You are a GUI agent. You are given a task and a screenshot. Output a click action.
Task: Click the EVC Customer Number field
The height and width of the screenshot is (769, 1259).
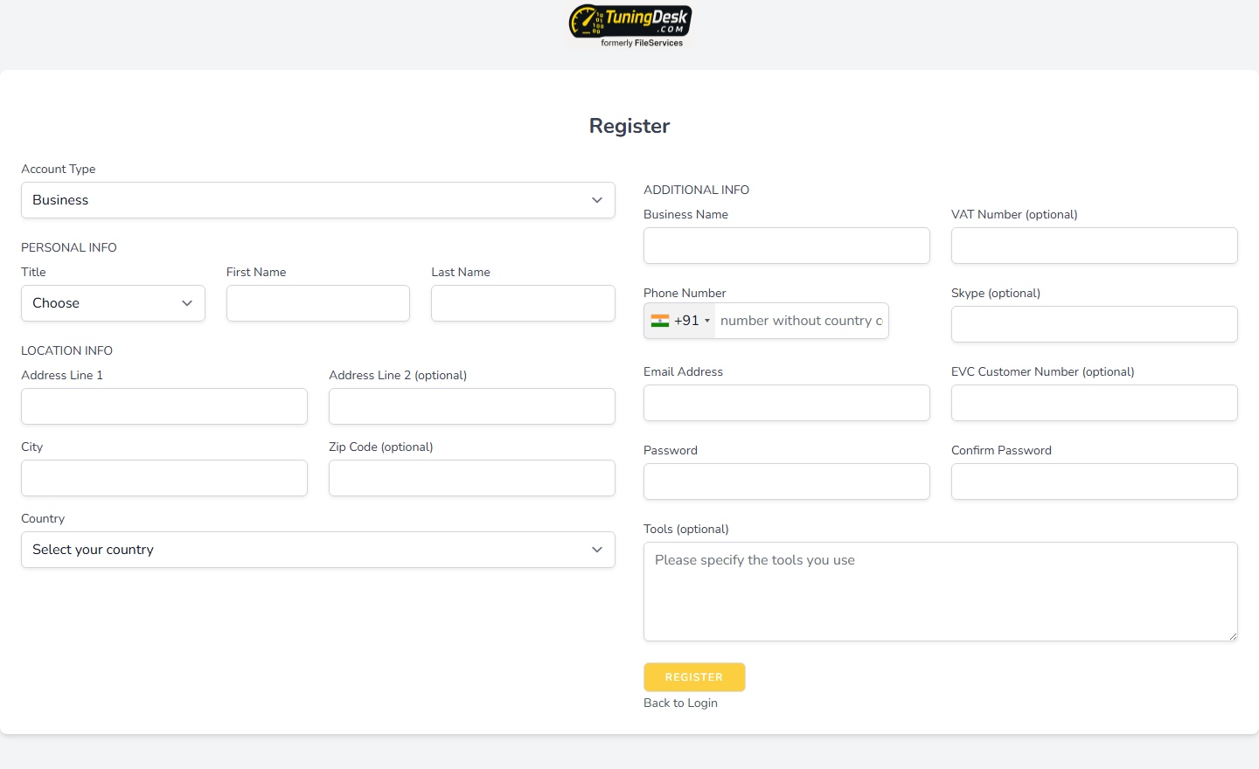click(x=1094, y=403)
